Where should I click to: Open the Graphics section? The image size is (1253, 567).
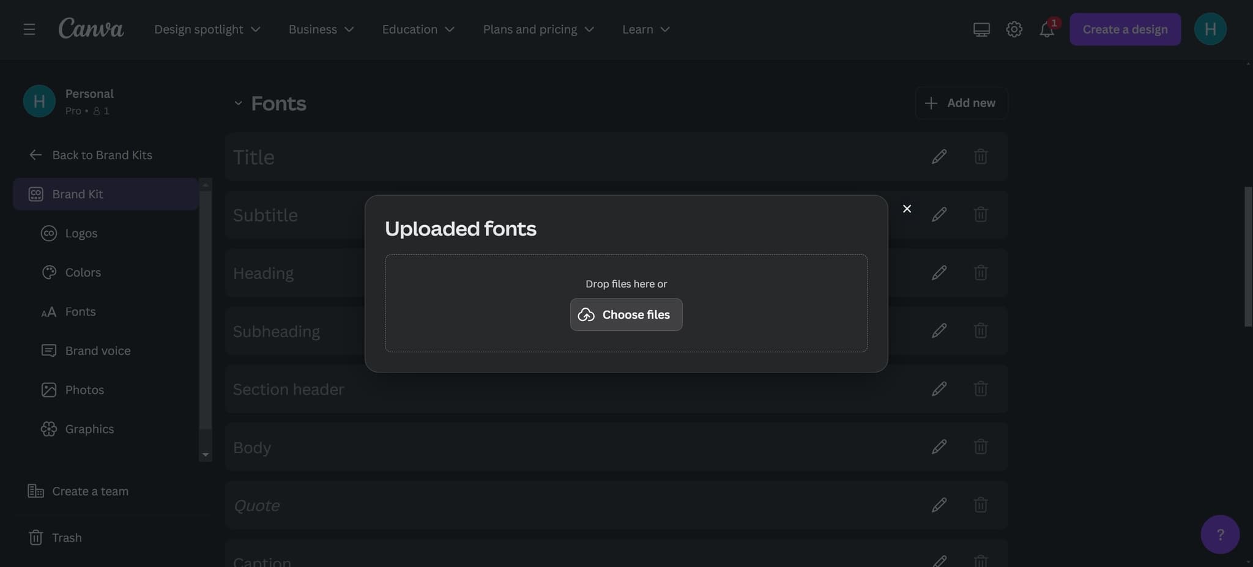[89, 429]
